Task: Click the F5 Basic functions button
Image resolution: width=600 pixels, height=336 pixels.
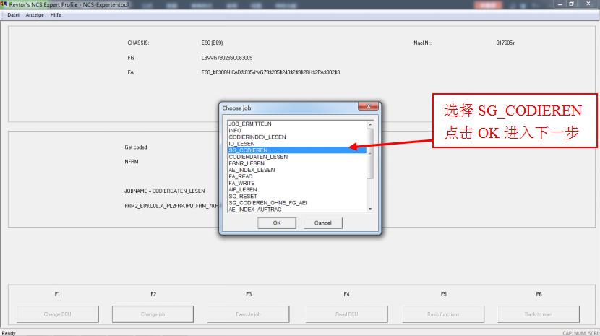Action: click(x=443, y=314)
